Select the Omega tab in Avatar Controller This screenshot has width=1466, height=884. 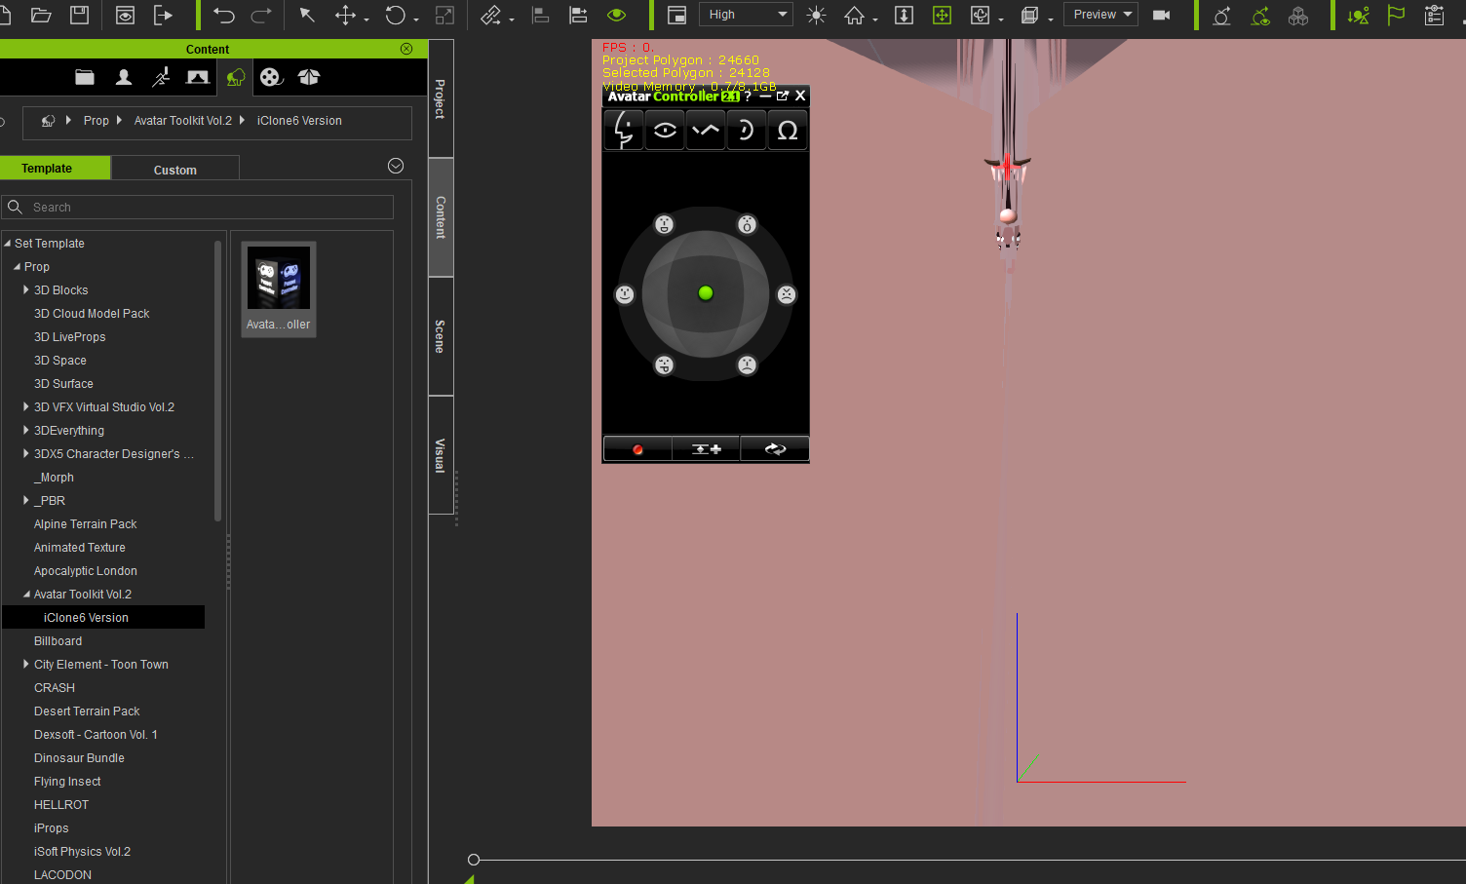pos(788,131)
